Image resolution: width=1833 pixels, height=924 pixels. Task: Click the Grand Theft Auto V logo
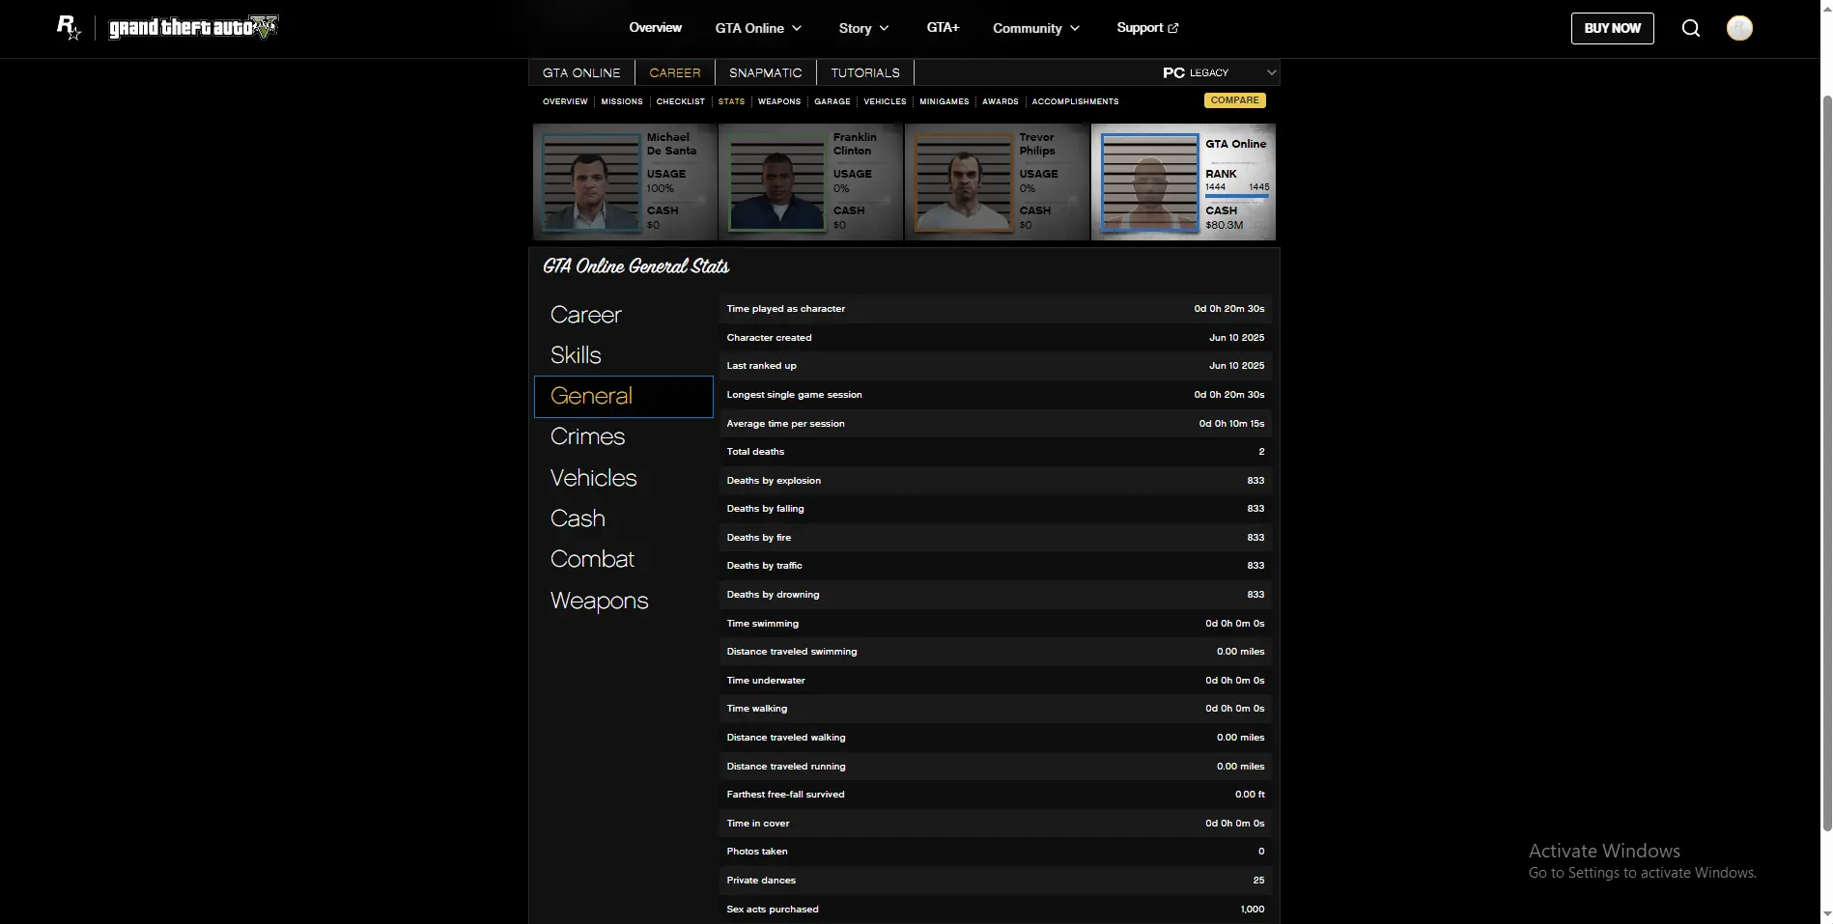click(x=193, y=28)
